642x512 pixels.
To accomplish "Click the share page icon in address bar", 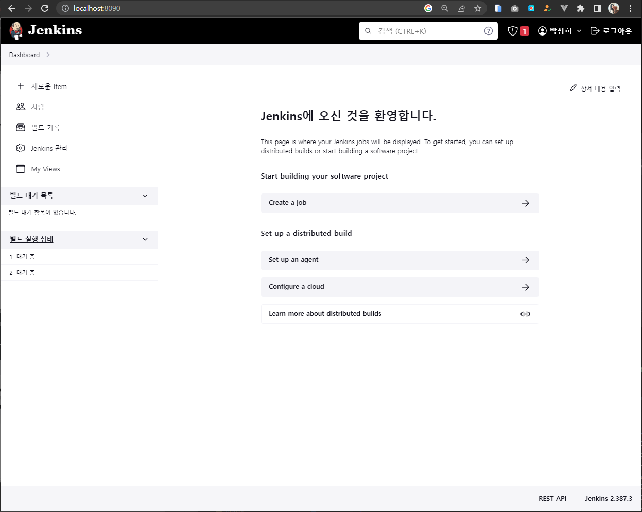I will point(461,8).
